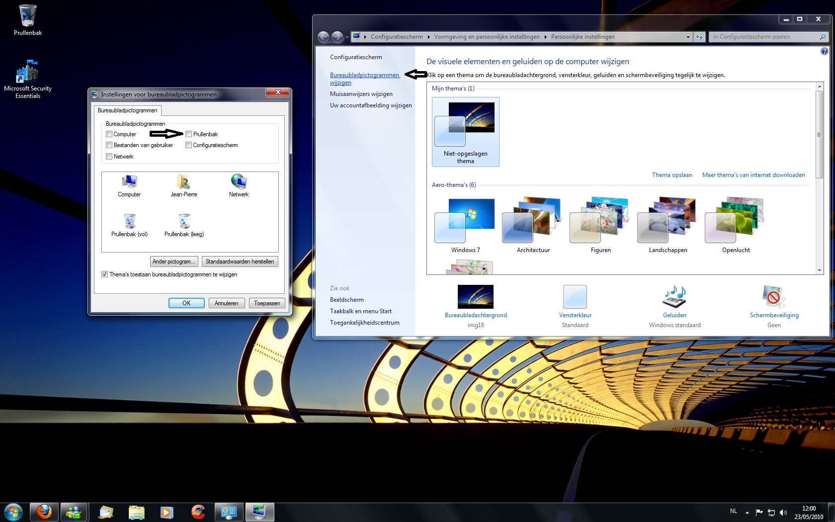Enable Bestanden van gebruiker checkbox
Viewport: 835px width, 522px height.
(109, 145)
